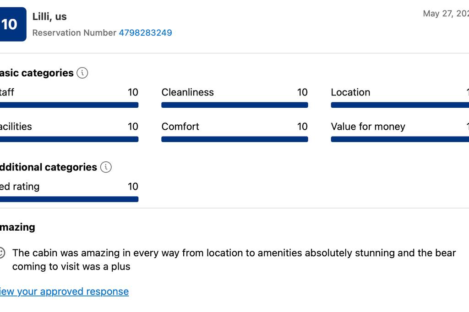
Task: Click the blue overall score badge showing 10
Action: click(x=11, y=24)
